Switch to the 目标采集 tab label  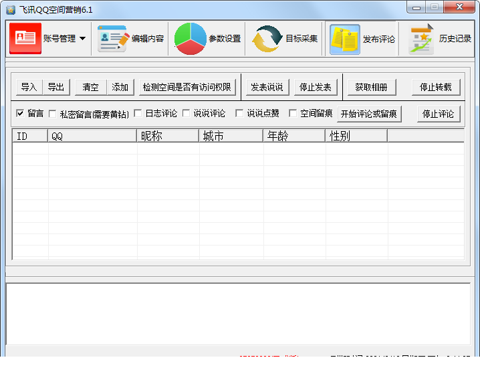[302, 39]
